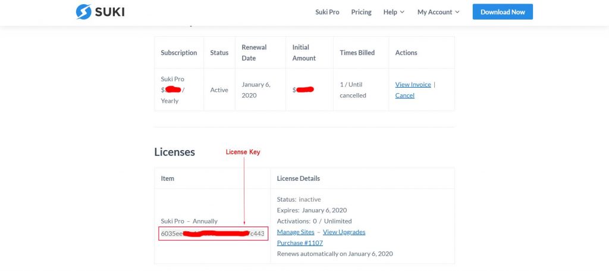Expand the My Account dropdown
The width and height of the screenshot is (609, 271).
(x=438, y=12)
